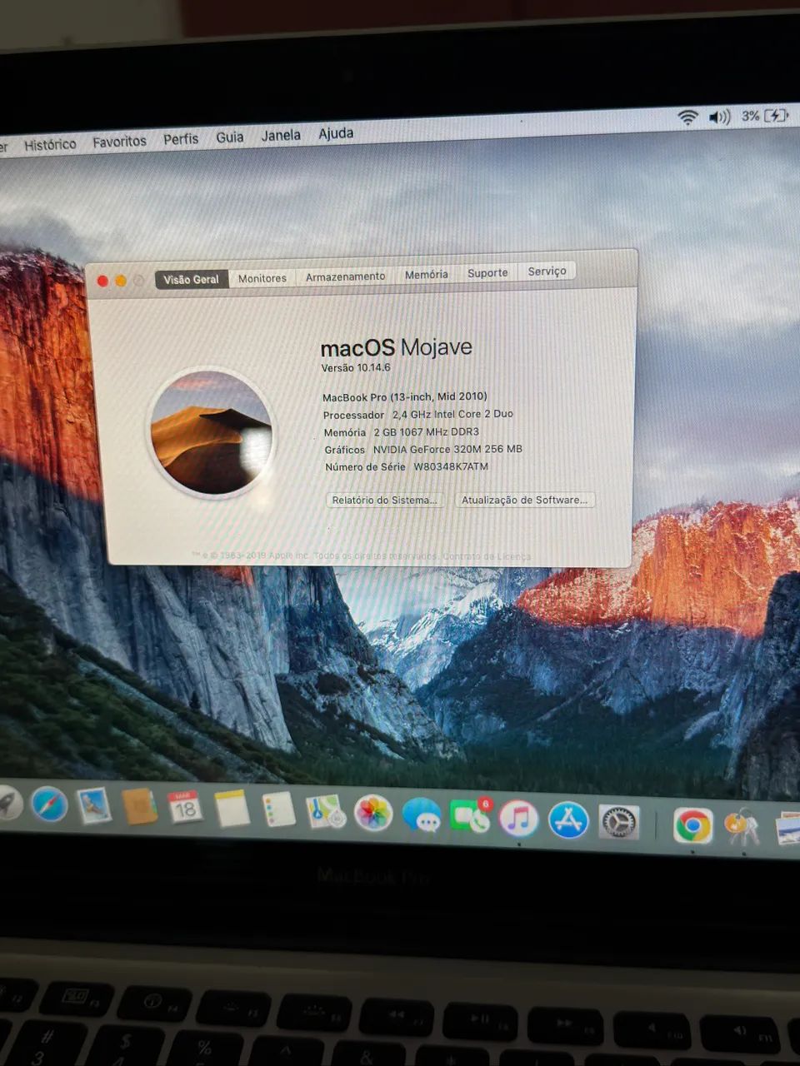This screenshot has height=1066, width=800.
Task: Open the Serviço tab
Action: (547, 271)
